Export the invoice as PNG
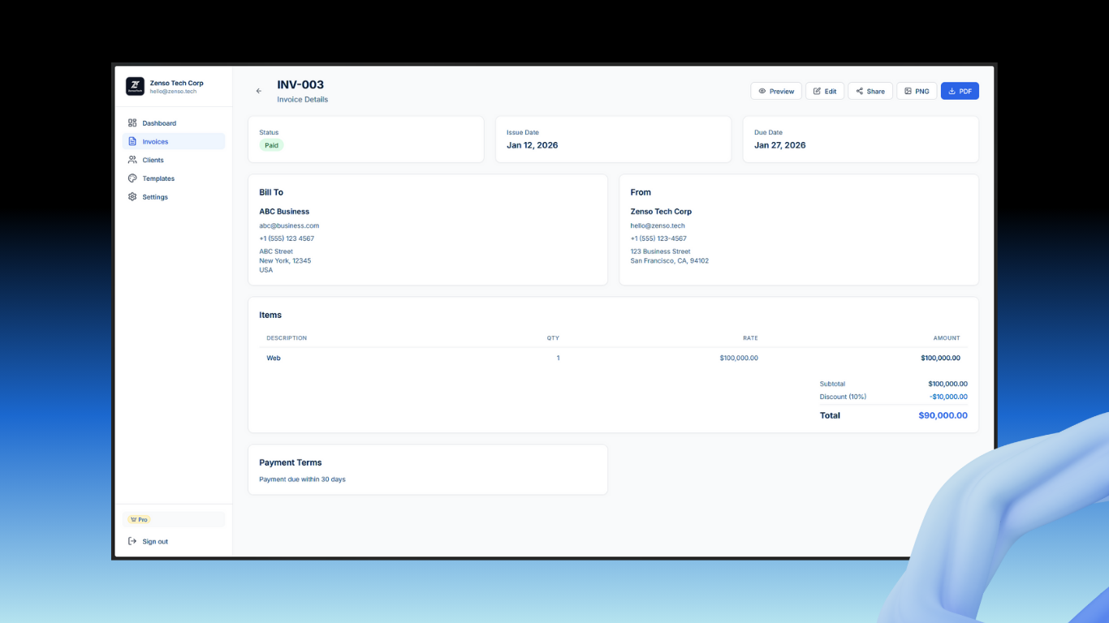The height and width of the screenshot is (623, 1109). tap(917, 91)
